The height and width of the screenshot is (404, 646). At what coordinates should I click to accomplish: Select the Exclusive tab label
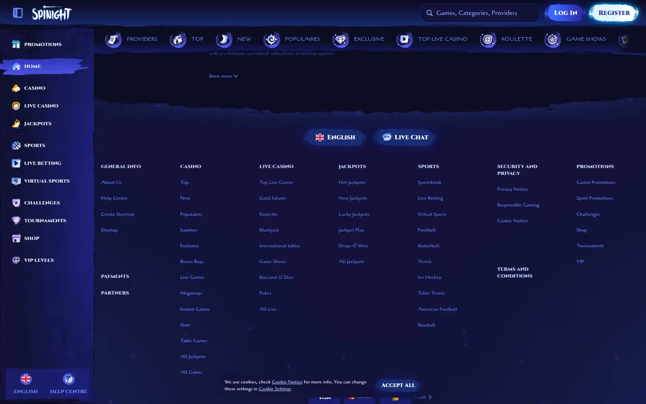tap(369, 39)
